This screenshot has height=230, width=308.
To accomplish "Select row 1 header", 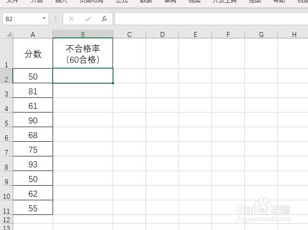I will (6, 53).
